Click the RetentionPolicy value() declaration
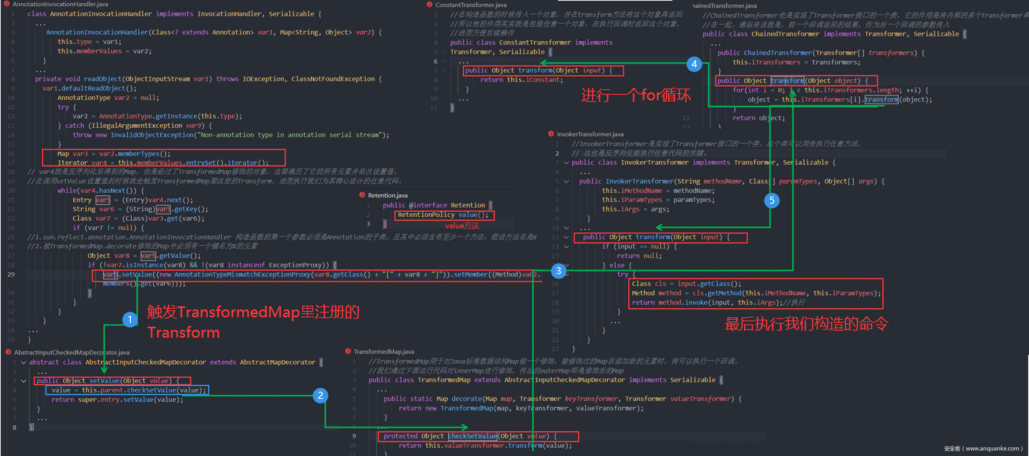The image size is (1029, 456). 443,215
